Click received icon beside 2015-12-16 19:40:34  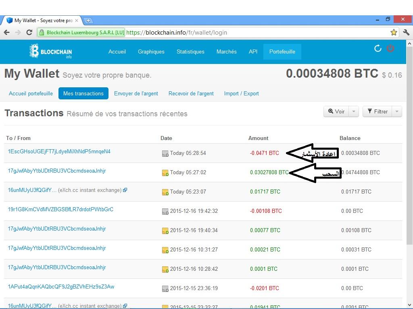click(x=165, y=231)
